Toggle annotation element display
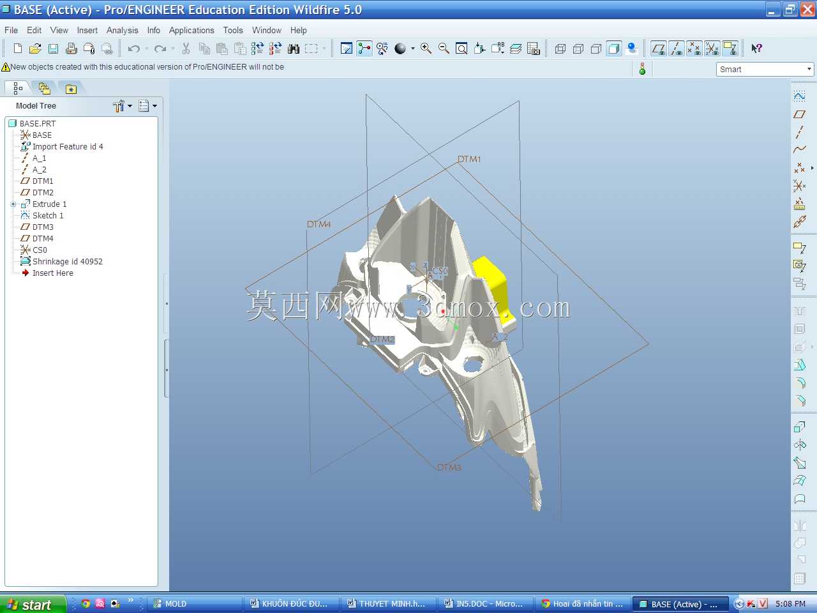Screen dimensions: 817x613 (730, 49)
